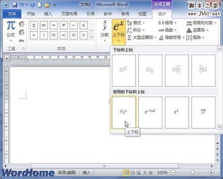Insert the x squared preset
The image size is (223, 179).
coord(177,112)
